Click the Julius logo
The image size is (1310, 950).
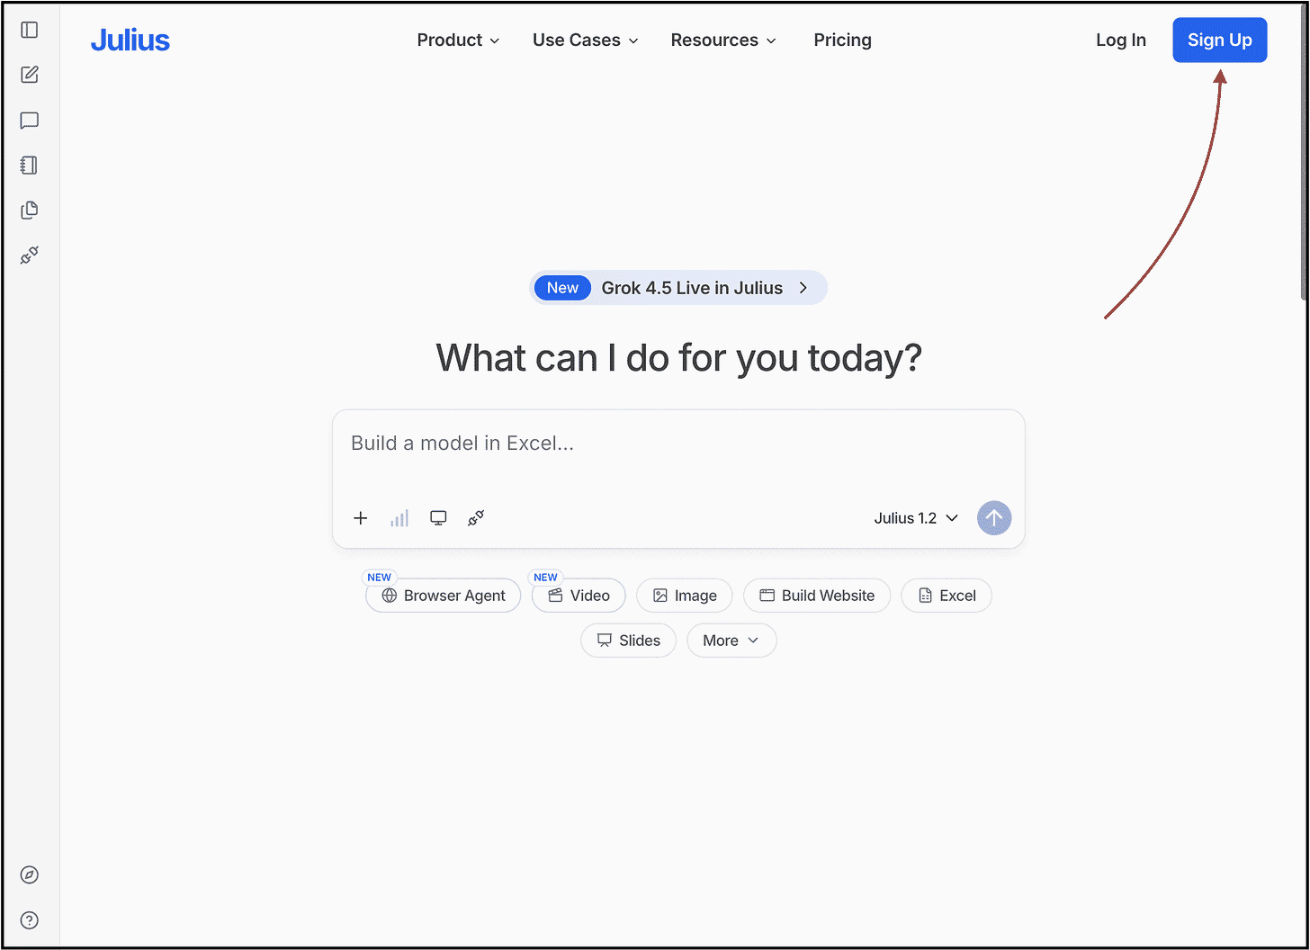point(130,40)
